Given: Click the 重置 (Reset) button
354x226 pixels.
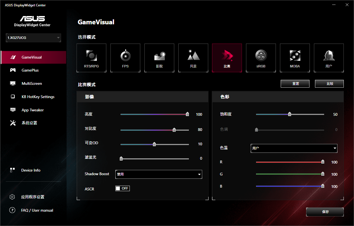Looking at the screenshot, I should click(x=295, y=83).
